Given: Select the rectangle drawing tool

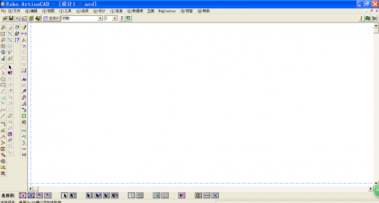Looking at the screenshot, I should 3,85.
